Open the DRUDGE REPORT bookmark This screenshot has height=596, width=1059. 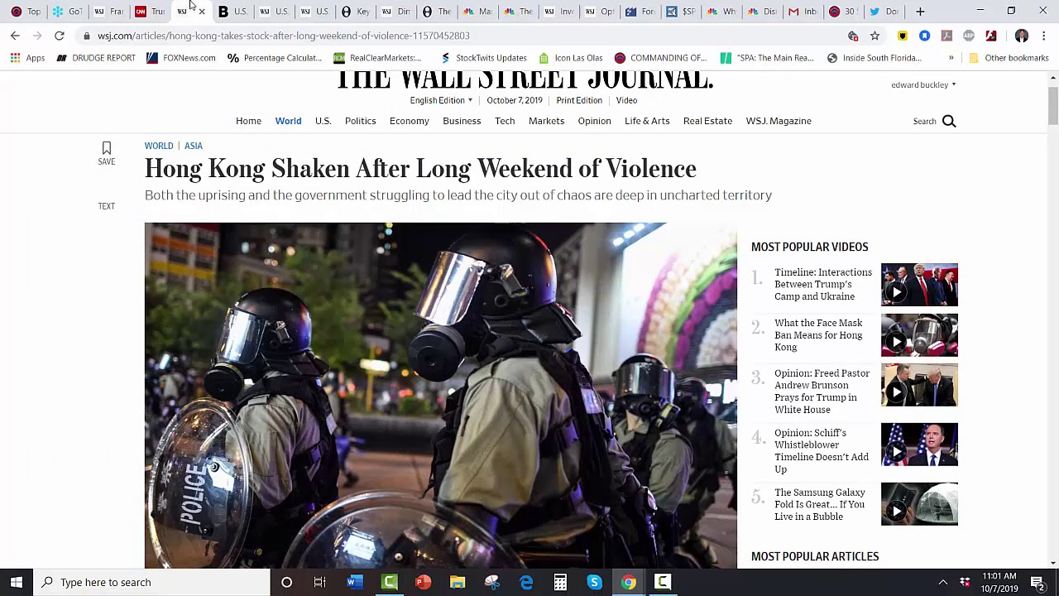tap(95, 58)
